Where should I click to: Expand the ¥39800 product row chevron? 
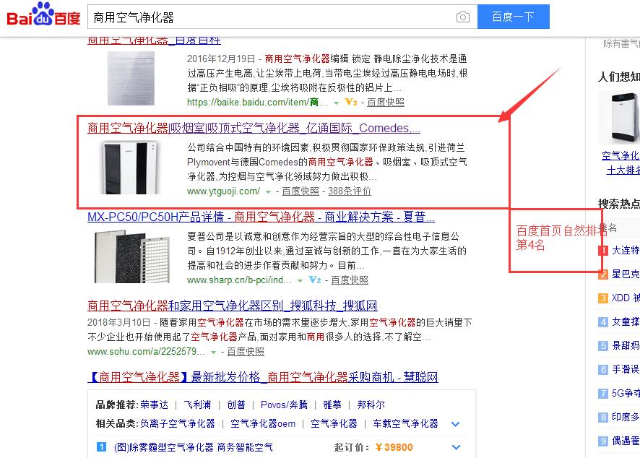[456, 447]
